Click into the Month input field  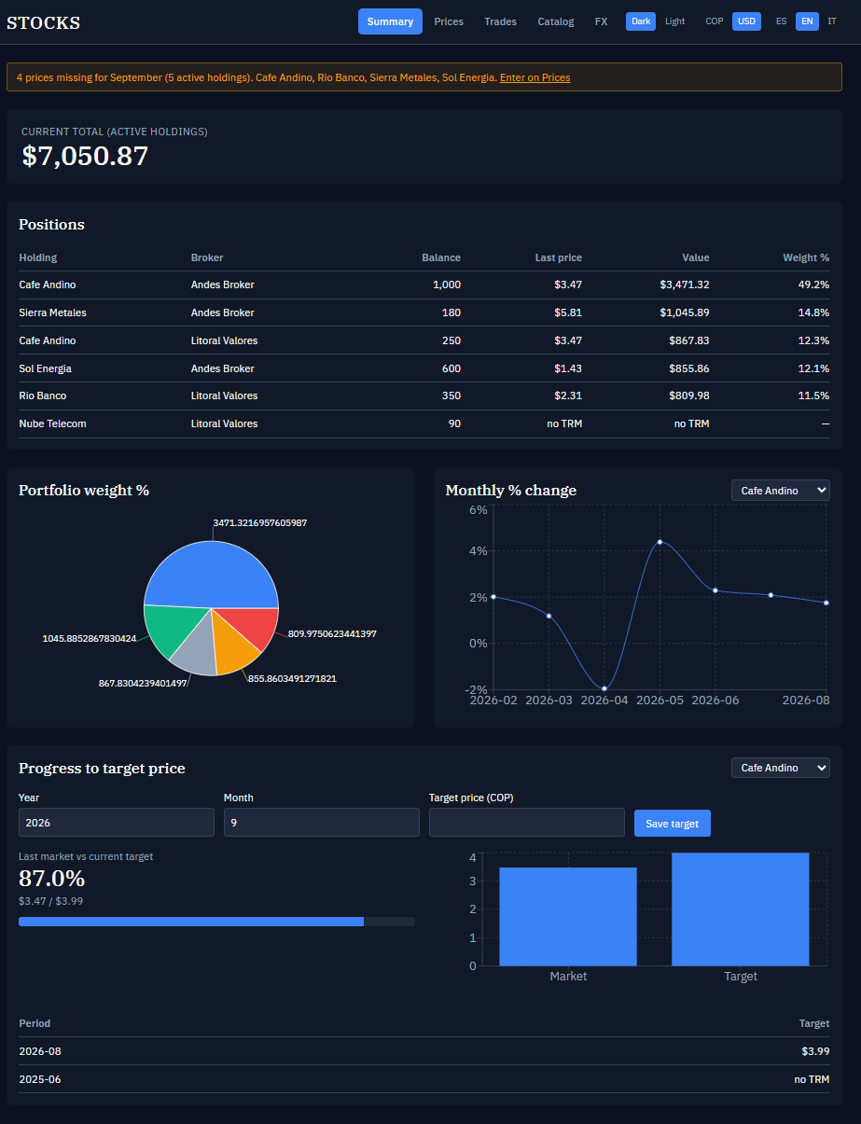(322, 823)
